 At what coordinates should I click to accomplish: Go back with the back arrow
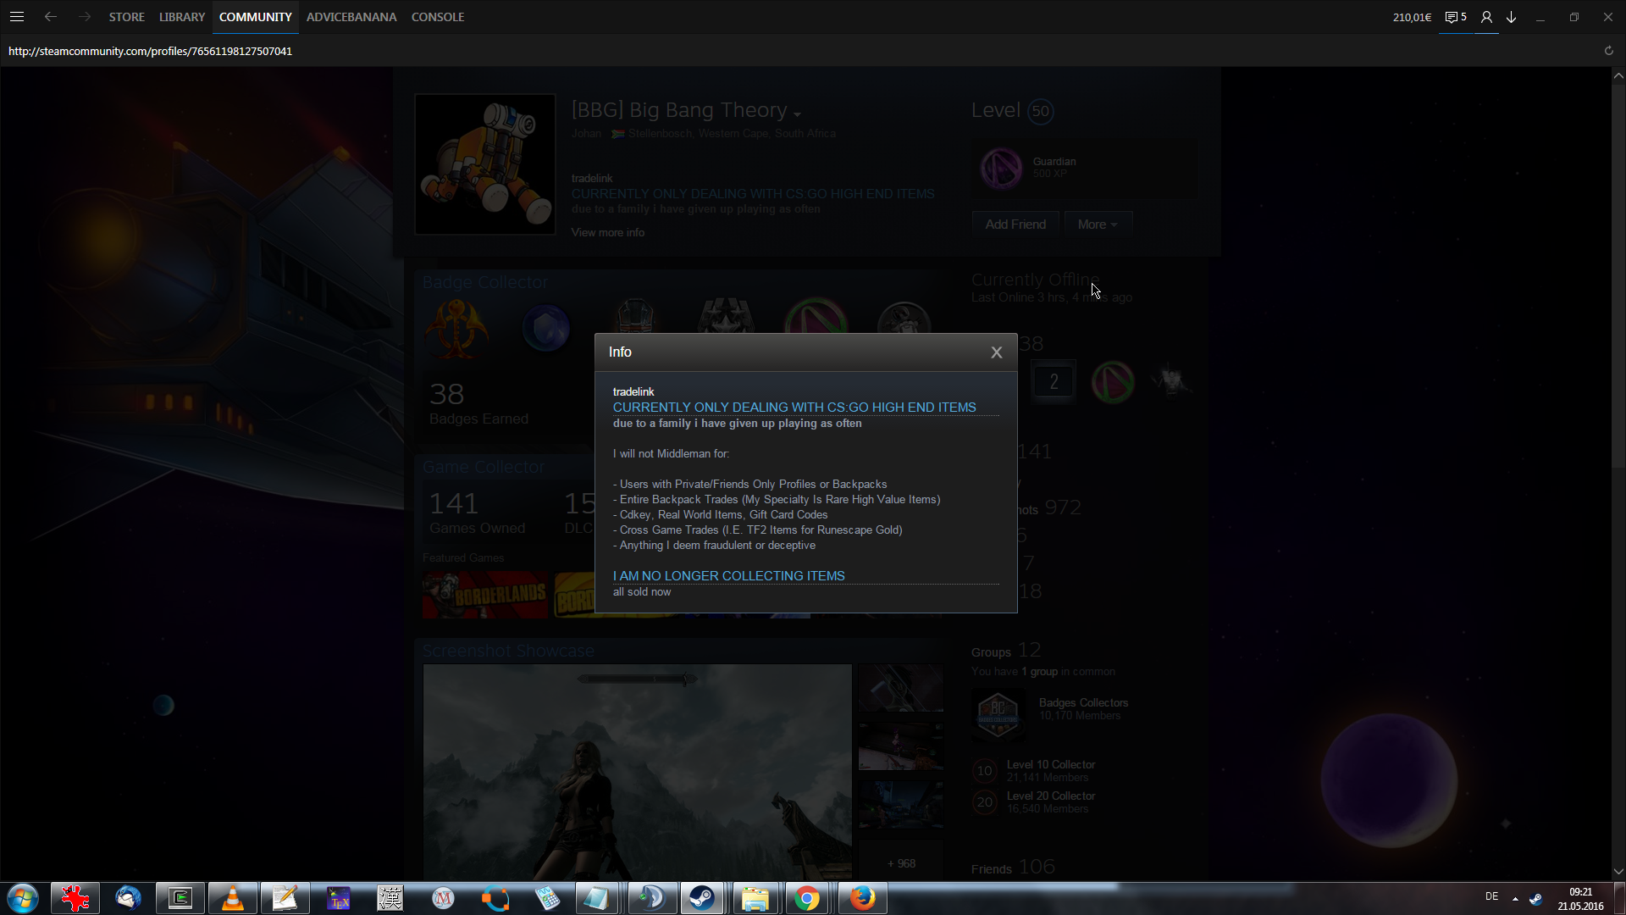tap(51, 17)
